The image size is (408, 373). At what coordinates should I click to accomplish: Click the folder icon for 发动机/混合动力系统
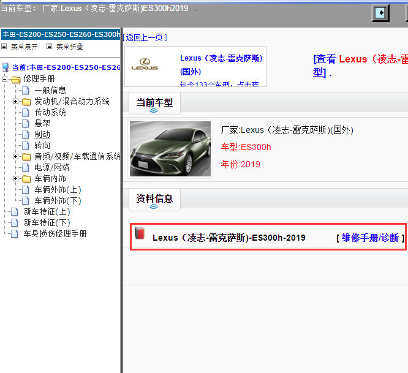(26, 102)
